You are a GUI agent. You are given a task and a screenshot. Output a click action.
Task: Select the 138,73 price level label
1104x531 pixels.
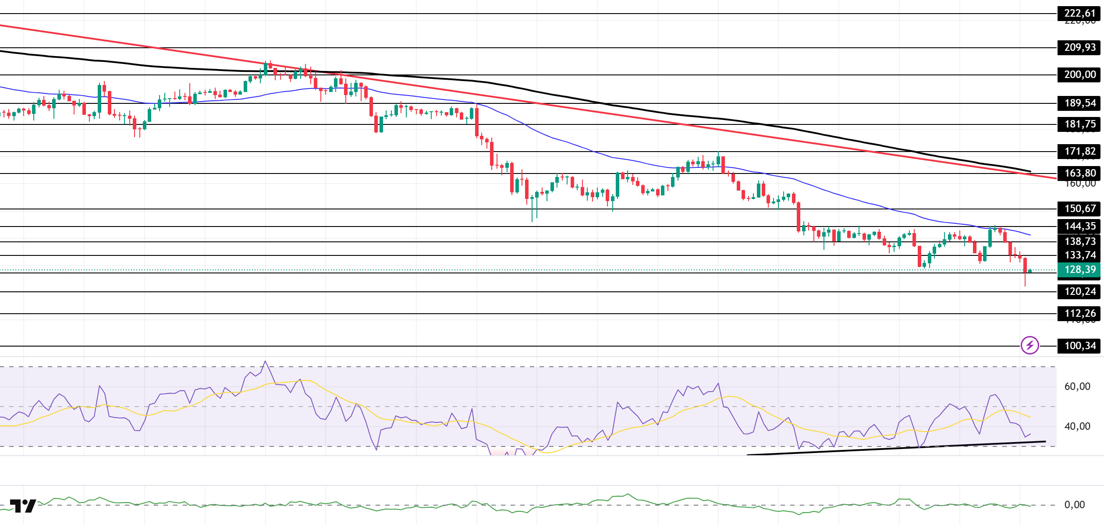[1079, 241]
